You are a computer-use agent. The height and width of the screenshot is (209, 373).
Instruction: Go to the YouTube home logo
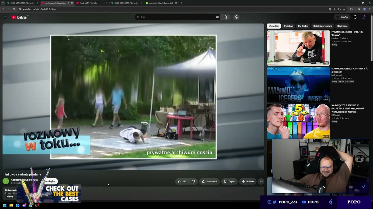[19, 17]
